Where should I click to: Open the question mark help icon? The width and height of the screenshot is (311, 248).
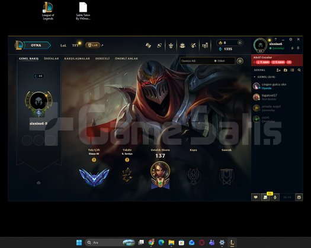click(x=275, y=40)
